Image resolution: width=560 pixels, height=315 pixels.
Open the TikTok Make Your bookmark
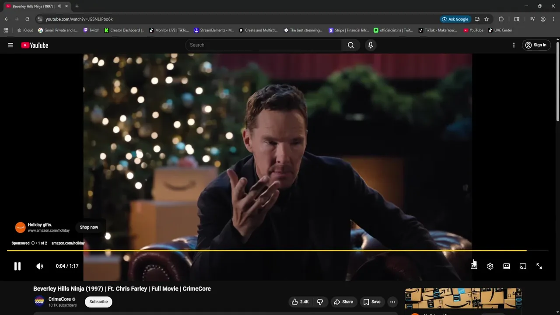(x=438, y=30)
